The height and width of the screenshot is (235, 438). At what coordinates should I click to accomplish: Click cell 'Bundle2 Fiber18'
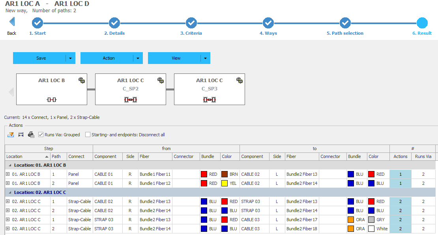pyautogui.click(x=302, y=229)
